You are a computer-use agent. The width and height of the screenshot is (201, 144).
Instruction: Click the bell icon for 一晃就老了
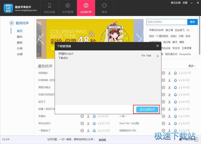(94, 131)
